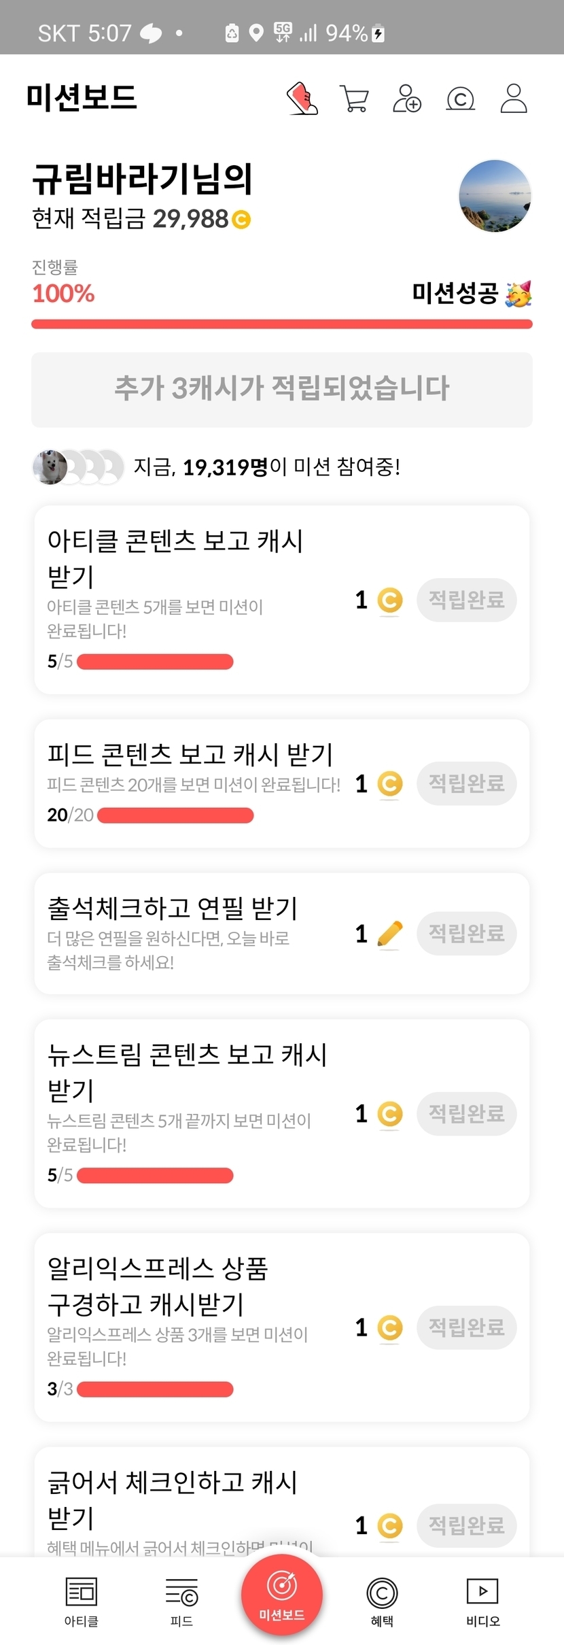Image resolution: width=564 pixels, height=1645 pixels.
Task: Tap 적립완료 for 출석체크 mission
Action: [x=466, y=933]
